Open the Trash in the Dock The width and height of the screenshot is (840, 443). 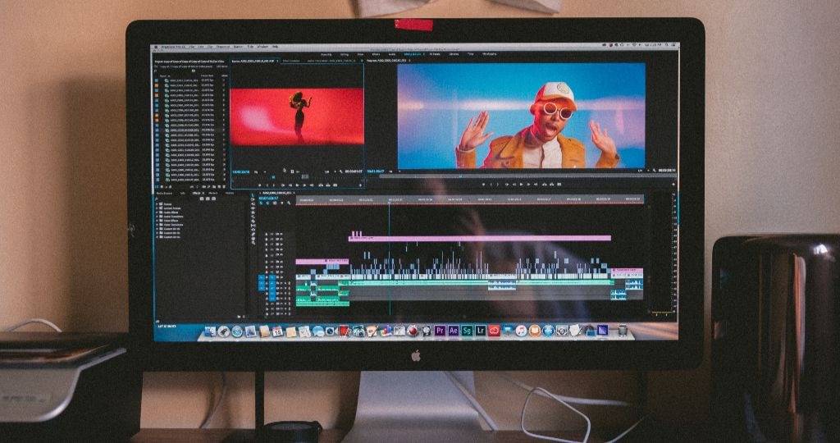[623, 331]
